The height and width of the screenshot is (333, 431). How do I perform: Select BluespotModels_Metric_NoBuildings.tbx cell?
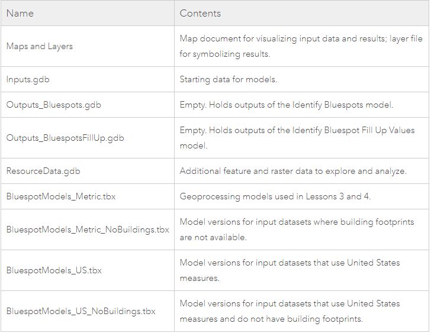click(88, 229)
